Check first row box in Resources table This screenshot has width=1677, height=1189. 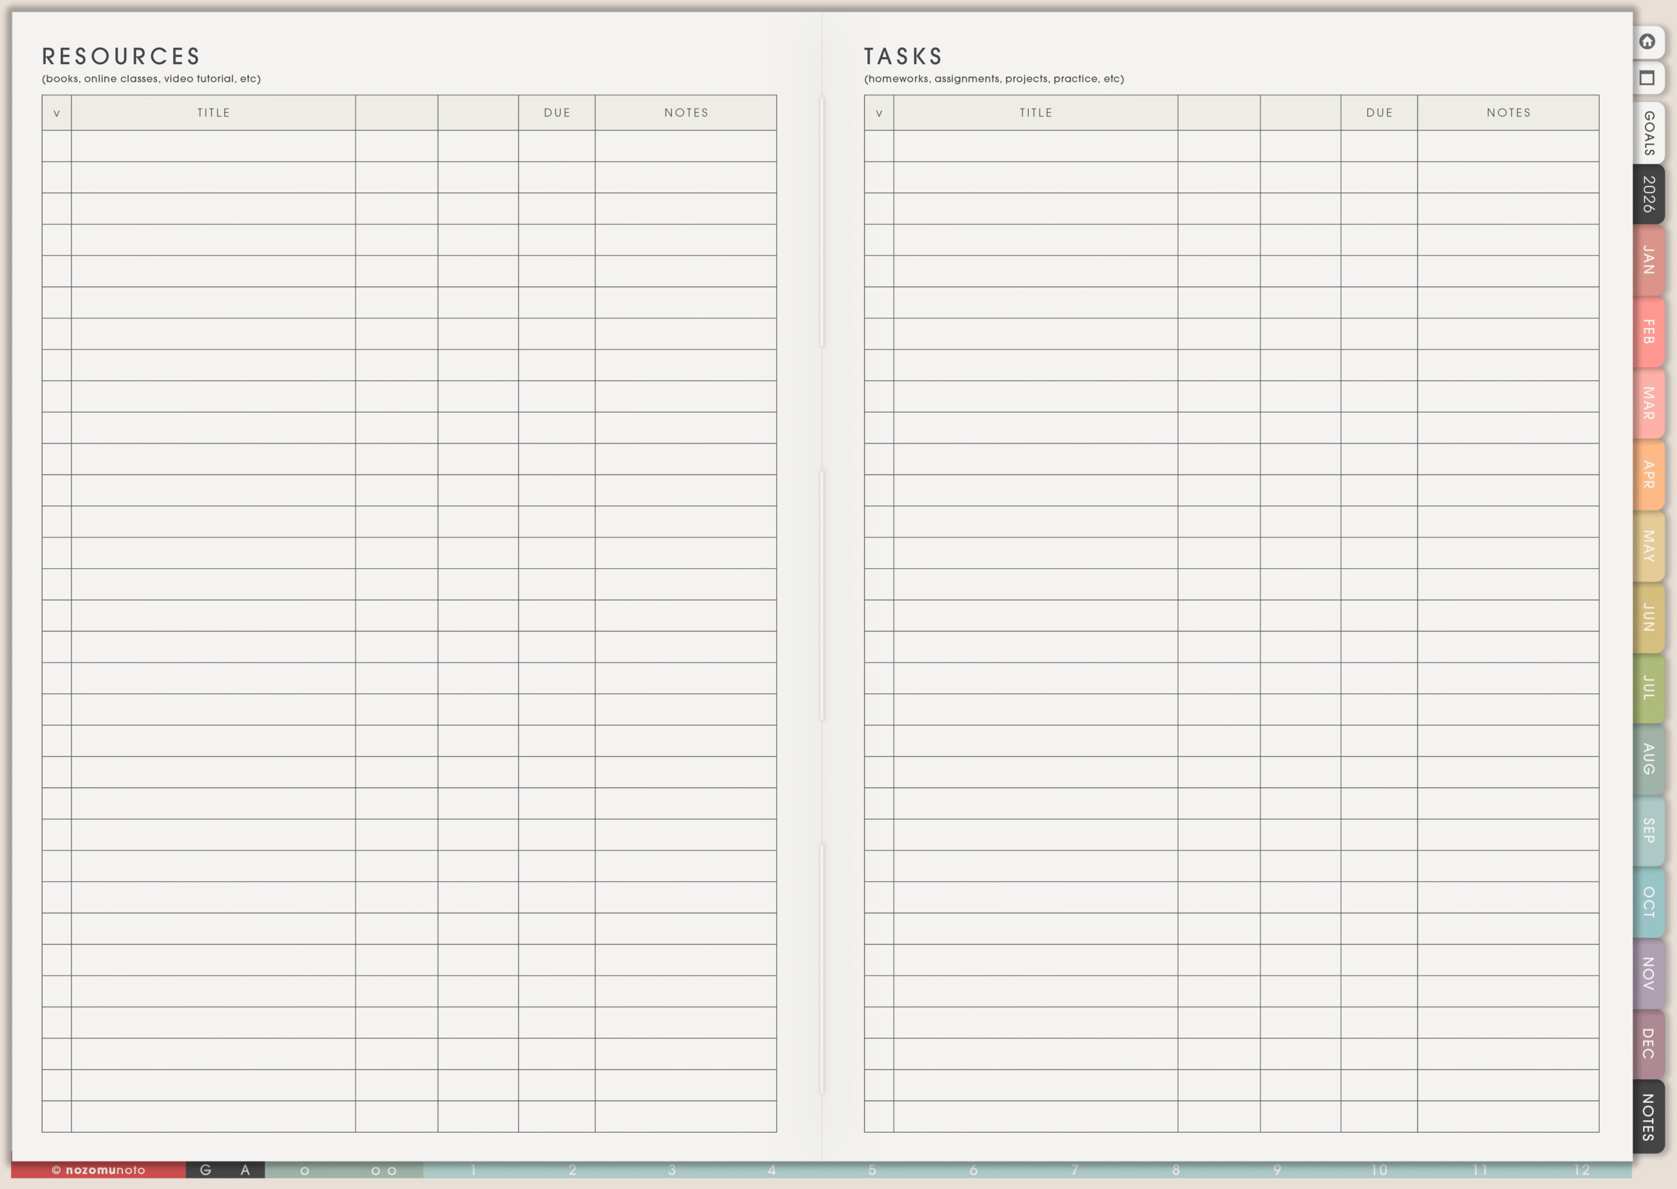(x=56, y=147)
